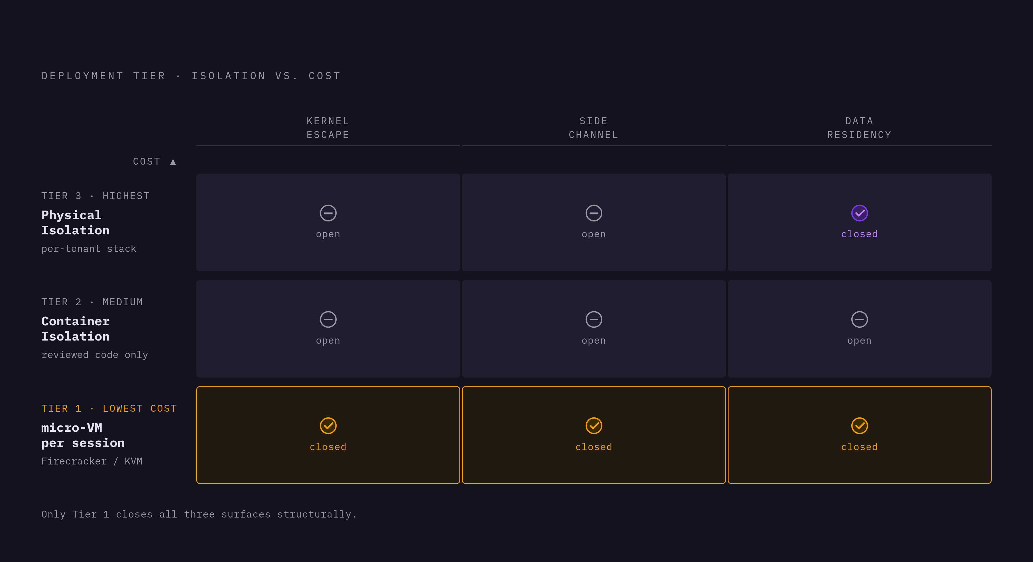Screen dimensions: 1033x562
Task: Click the open label under Tier 2 Kernel Escape
Action: [328, 341]
